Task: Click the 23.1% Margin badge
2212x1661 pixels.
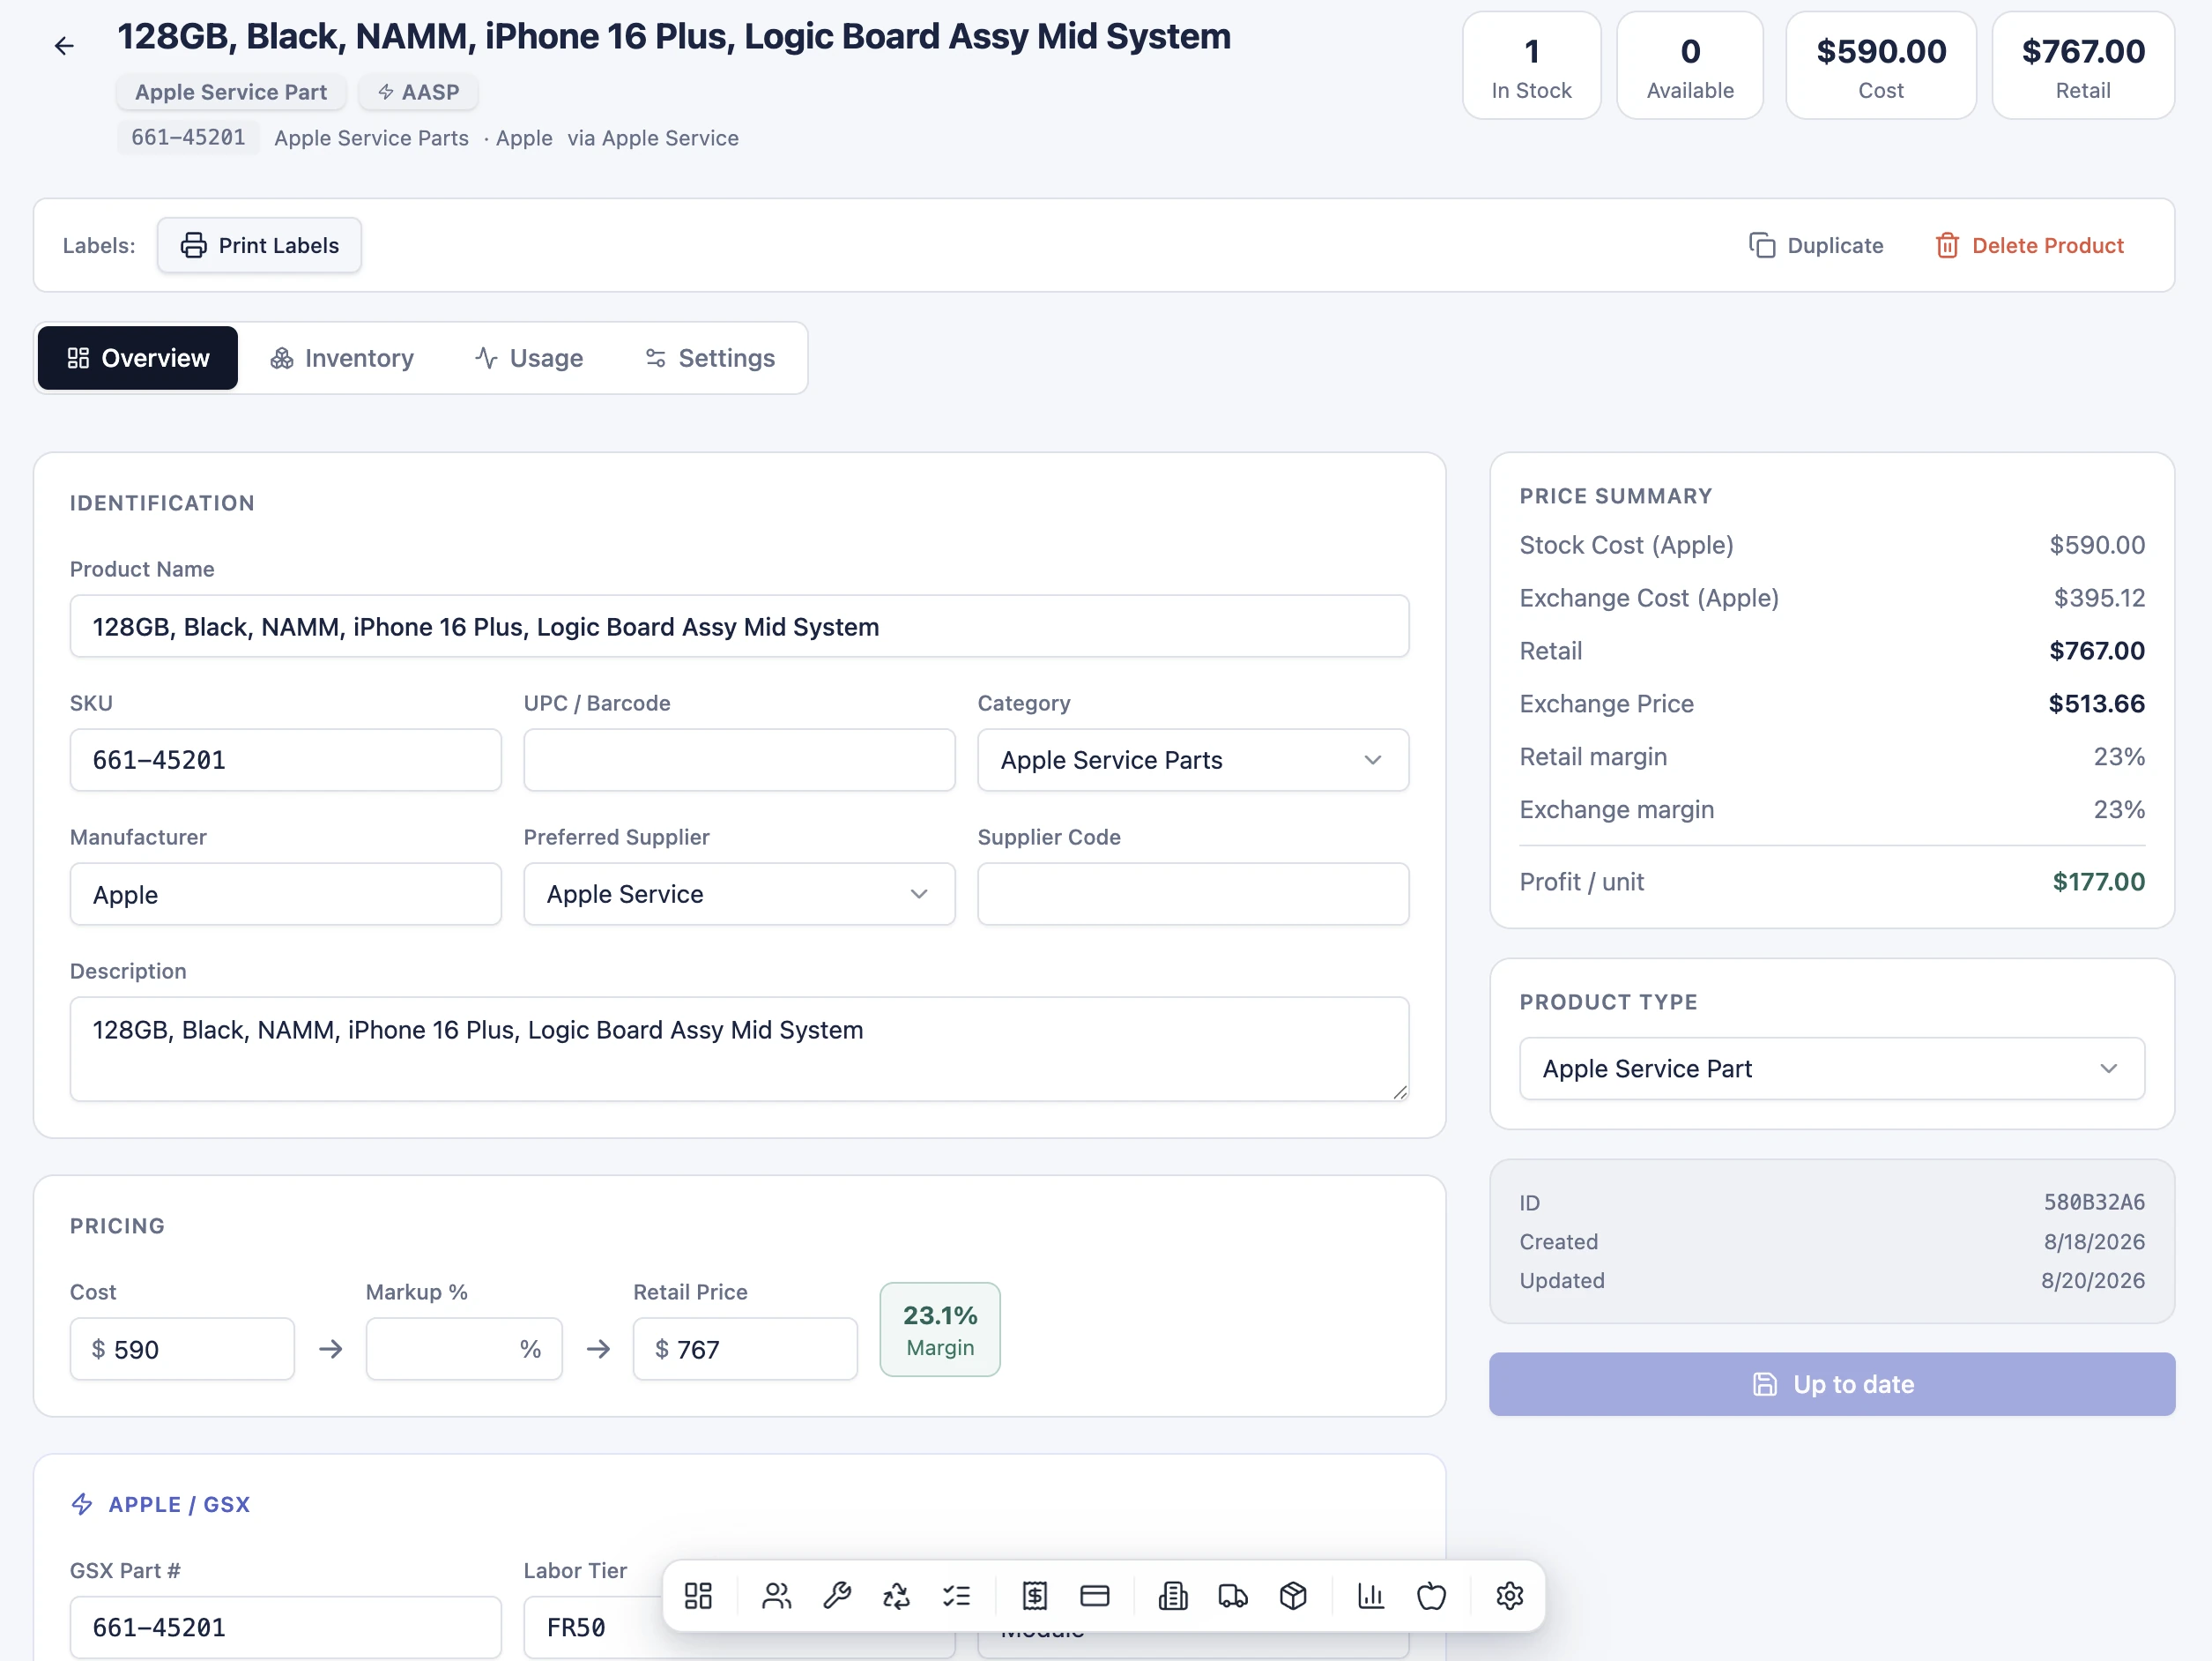Action: 940,1329
